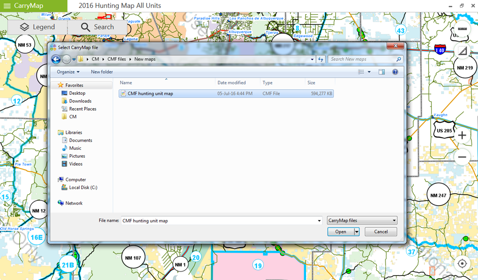Refresh the New maps folder
Viewport: 478px width, 280px height.
321,59
